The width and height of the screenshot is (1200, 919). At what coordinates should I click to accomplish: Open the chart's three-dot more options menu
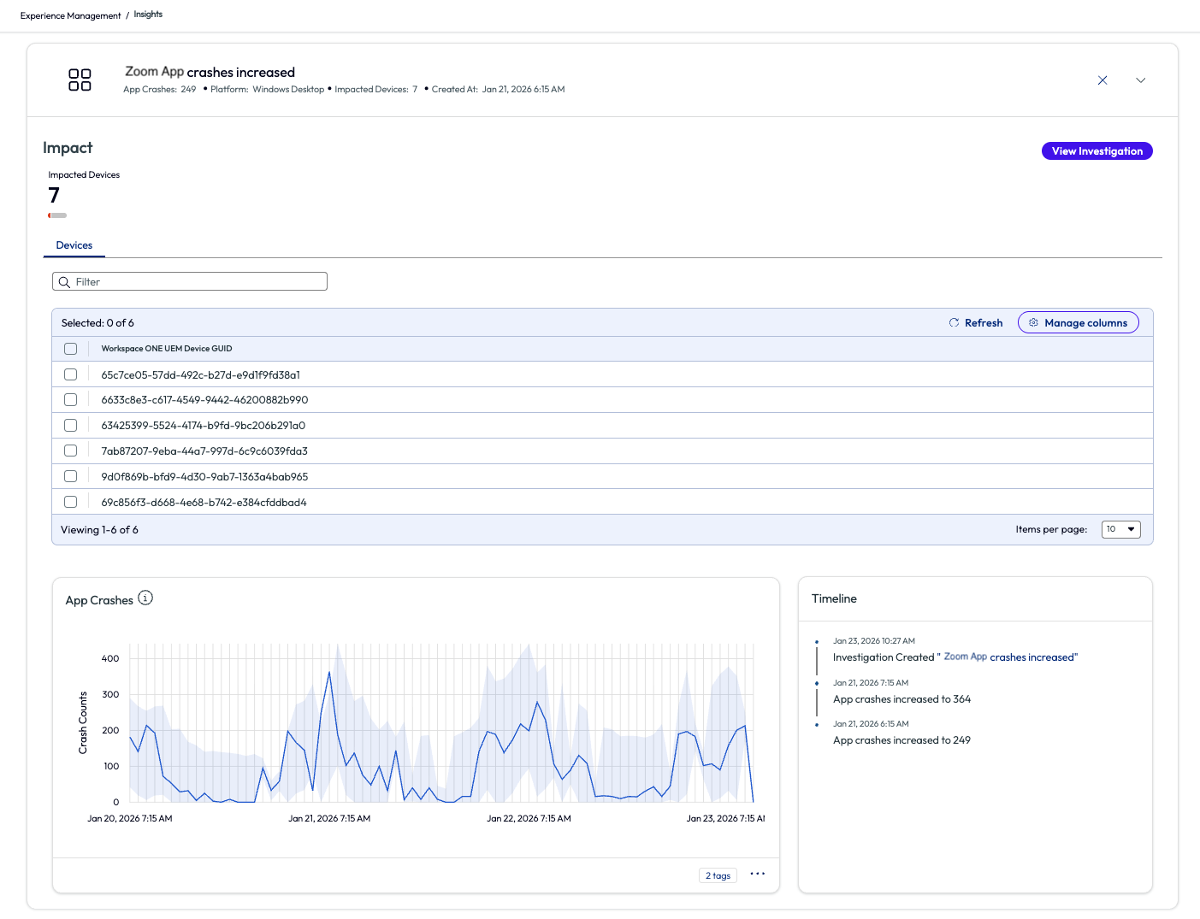tap(758, 874)
